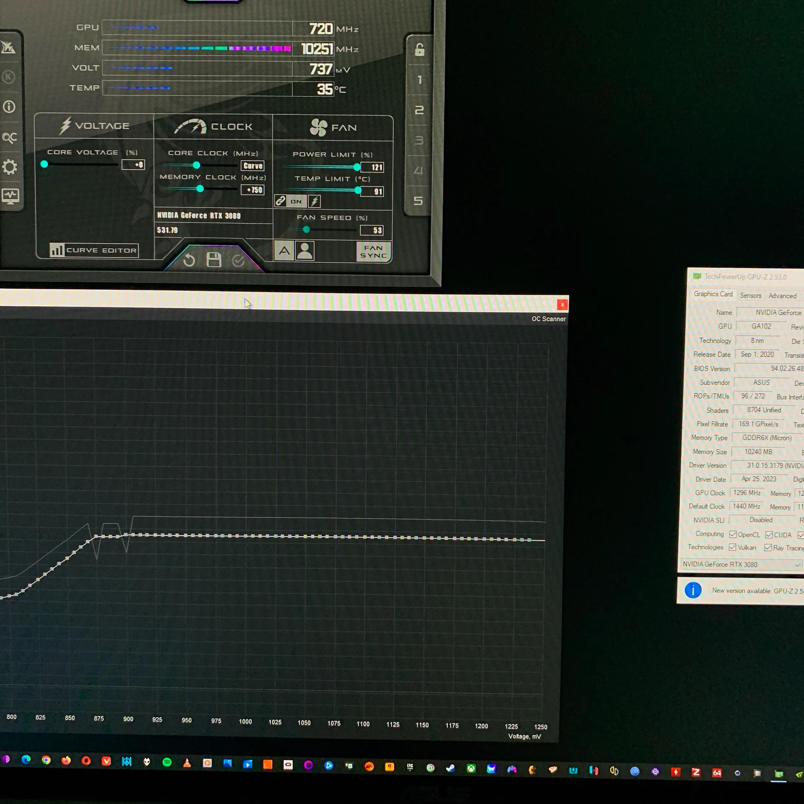Click the Core Voltage value field
This screenshot has width=804, height=804.
tap(133, 165)
